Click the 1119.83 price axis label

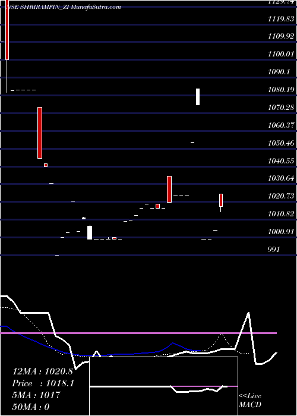pyautogui.click(x=281, y=18)
